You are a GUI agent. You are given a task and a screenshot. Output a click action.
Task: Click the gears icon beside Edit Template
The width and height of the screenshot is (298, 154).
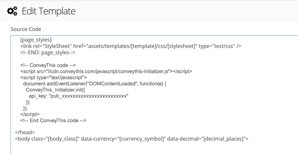[x=12, y=11]
